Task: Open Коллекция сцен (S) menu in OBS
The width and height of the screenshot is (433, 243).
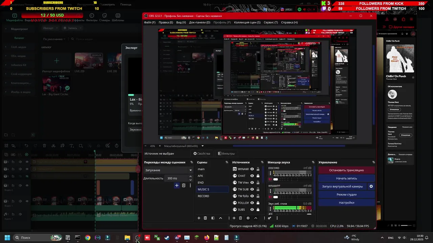Action: 247,22
